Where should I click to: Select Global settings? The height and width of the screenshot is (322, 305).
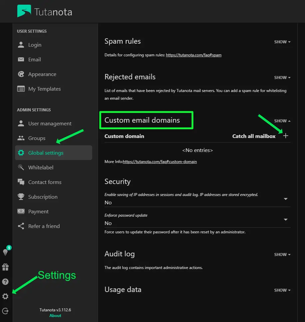(x=54, y=153)
